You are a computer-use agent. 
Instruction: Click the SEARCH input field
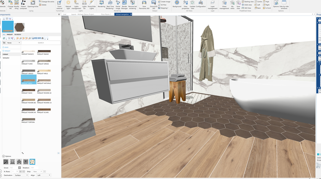click(41, 43)
